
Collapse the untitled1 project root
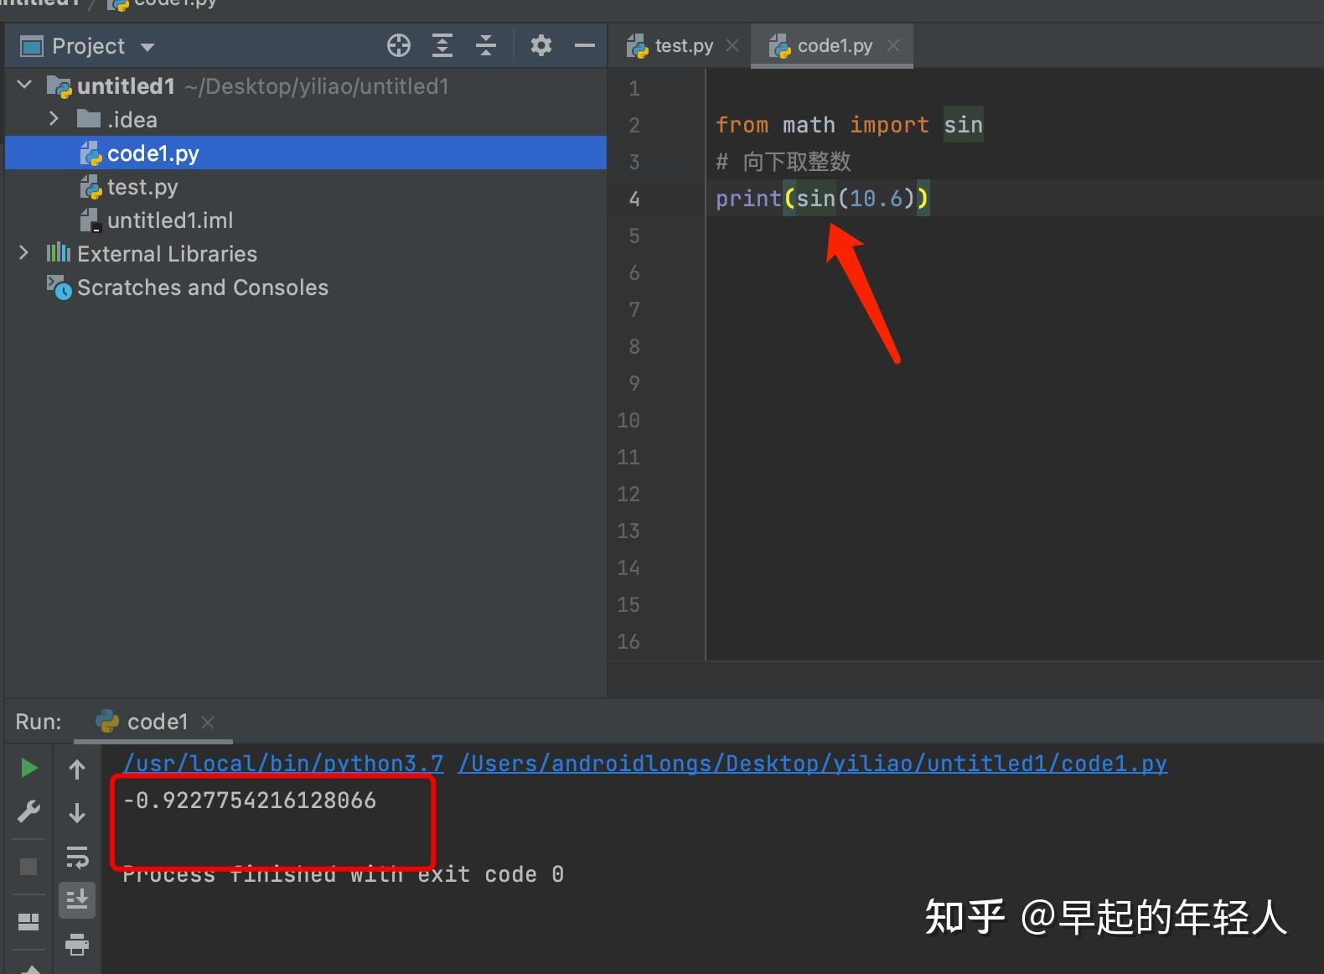point(25,85)
